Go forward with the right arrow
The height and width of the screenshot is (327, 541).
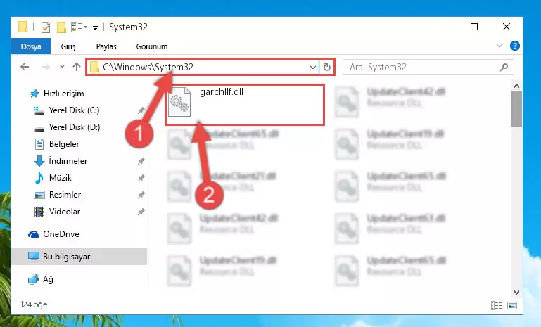click(45, 67)
